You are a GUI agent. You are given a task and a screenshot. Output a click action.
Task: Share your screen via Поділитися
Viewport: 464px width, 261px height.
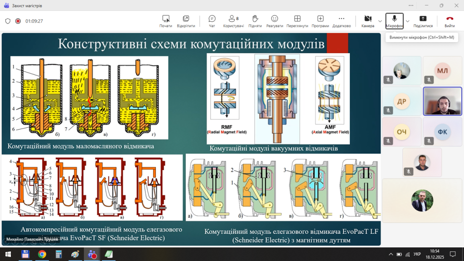[x=423, y=21]
